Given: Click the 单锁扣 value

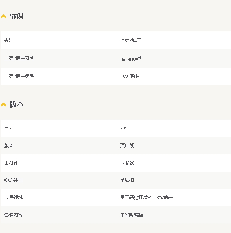Looking at the screenshot, I should (x=127, y=180).
